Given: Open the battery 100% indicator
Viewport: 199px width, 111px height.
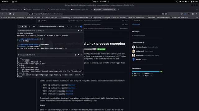Looking at the screenshot, I should tap(194, 2).
